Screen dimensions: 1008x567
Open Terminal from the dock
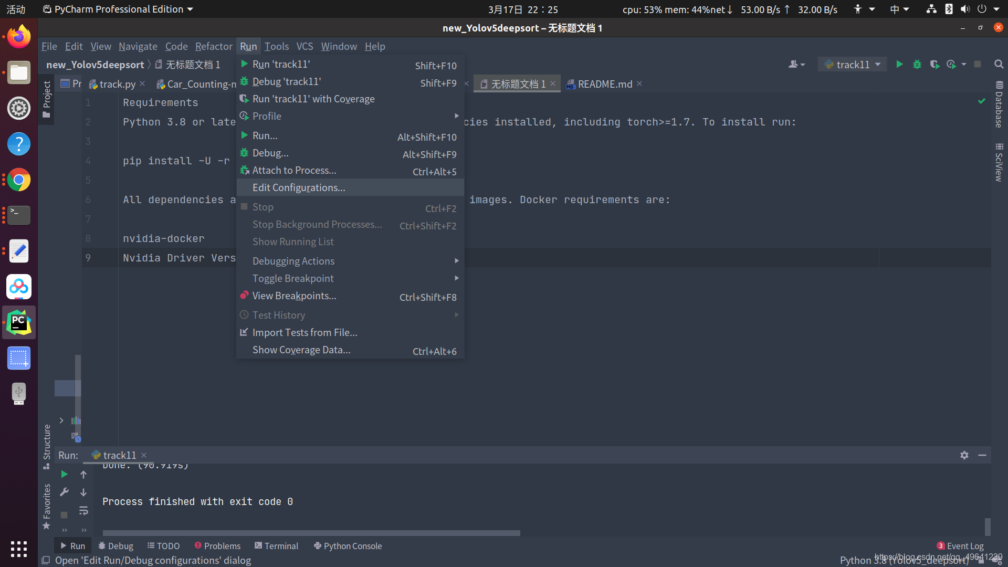point(19,215)
